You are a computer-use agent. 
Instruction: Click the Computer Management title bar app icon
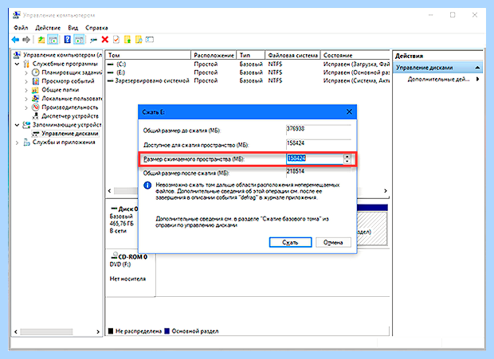[x=17, y=15]
